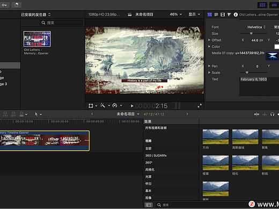The width and height of the screenshot is (279, 209).
Task: Open the Helvetica font popup
Action: [x=256, y=27]
